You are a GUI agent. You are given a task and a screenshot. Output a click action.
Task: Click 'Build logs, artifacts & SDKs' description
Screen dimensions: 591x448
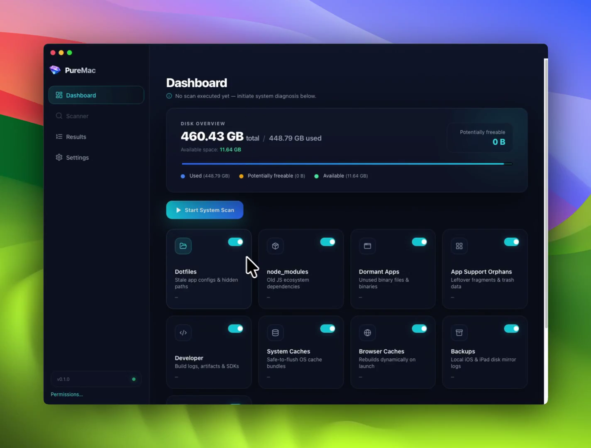[x=207, y=366]
